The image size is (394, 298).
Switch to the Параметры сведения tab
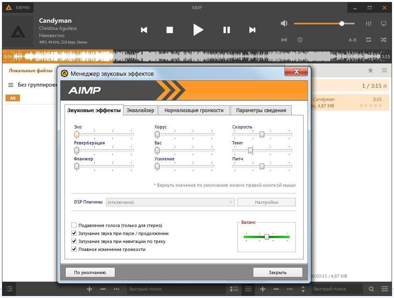point(261,110)
